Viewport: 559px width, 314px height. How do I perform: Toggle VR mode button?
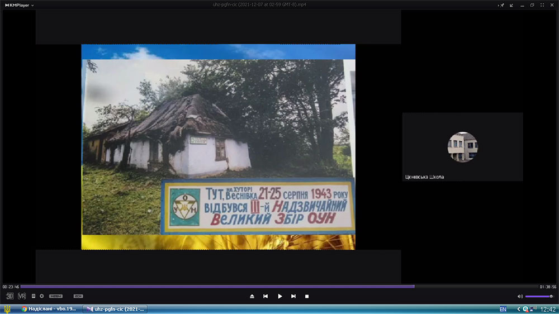click(22, 296)
